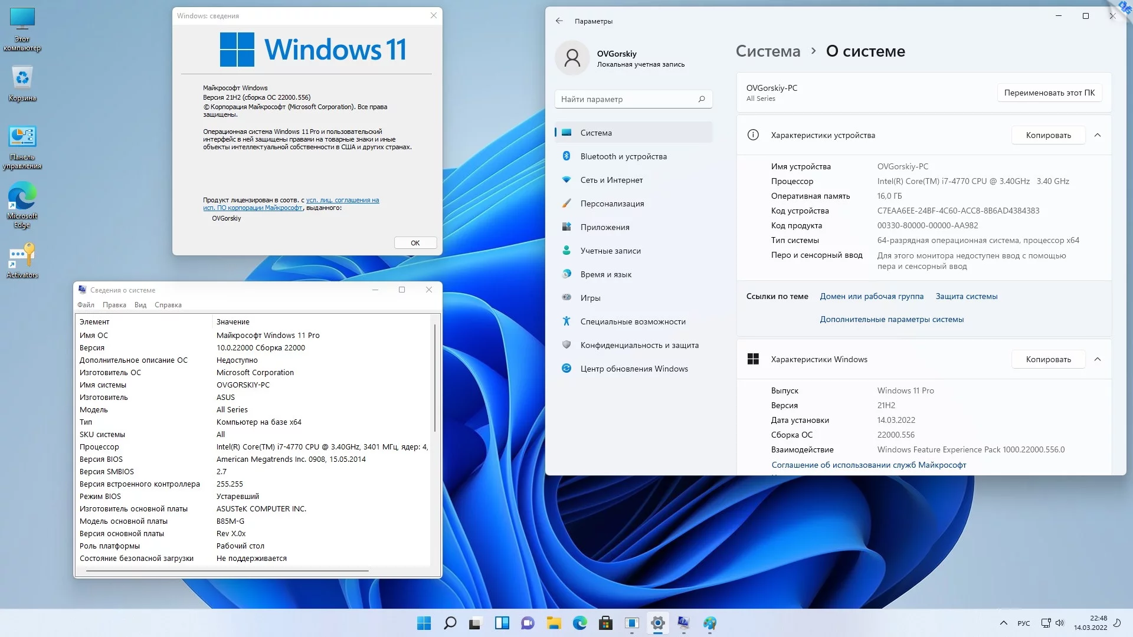Collapse Характеристики Windows section
Viewport: 1133px width, 637px height.
click(x=1097, y=359)
